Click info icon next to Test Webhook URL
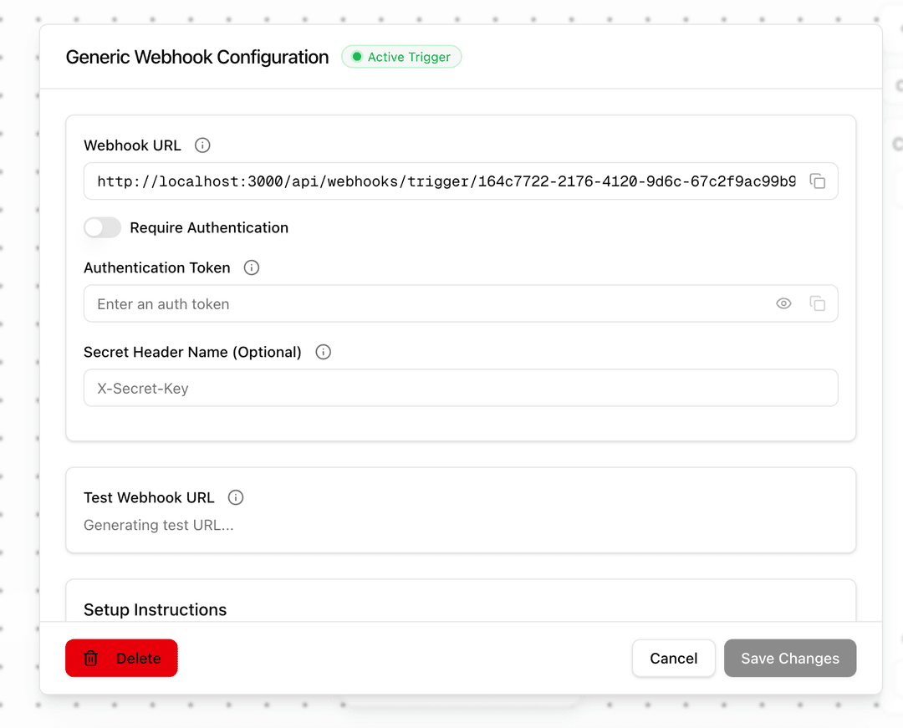Screen dimensions: 903x728 tap(236, 497)
